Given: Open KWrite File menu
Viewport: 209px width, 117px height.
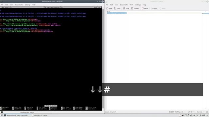Looking at the screenshot, I should (x=107, y=5).
